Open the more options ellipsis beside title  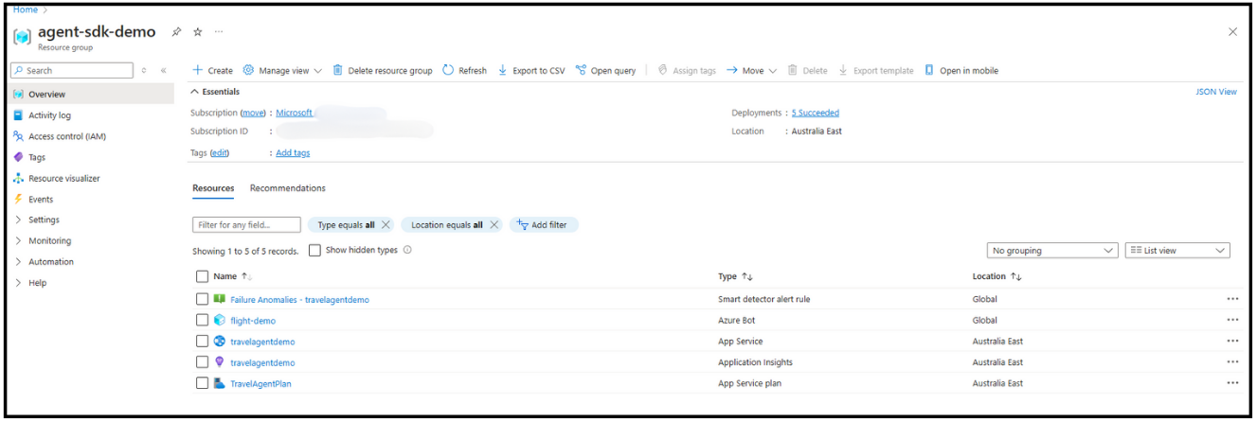pos(219,31)
